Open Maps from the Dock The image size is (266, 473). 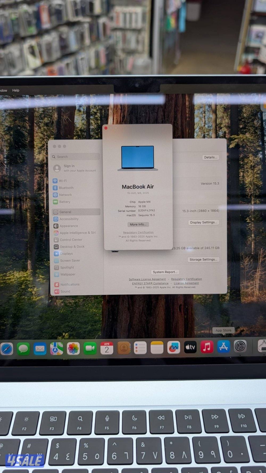pyautogui.click(x=57, y=348)
